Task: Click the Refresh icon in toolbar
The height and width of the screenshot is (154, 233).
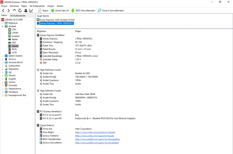Action: pyautogui.click(x=20, y=11)
